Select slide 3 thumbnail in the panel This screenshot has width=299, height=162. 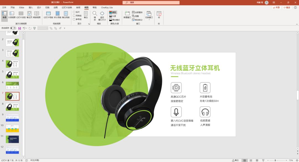(12, 53)
